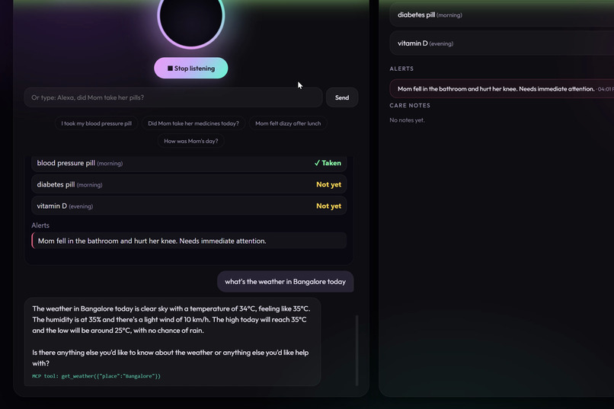The width and height of the screenshot is (614, 409).
Task: Click the blood pressure pill row in chat
Action: [x=189, y=163]
